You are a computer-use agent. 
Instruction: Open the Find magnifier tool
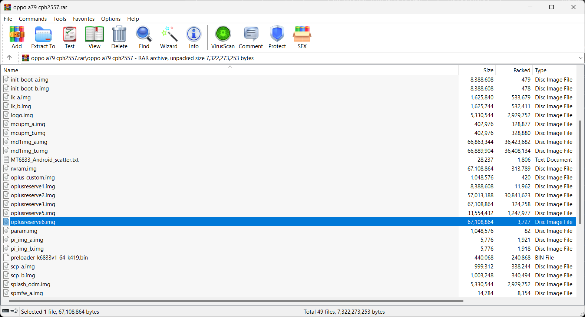tap(144, 37)
